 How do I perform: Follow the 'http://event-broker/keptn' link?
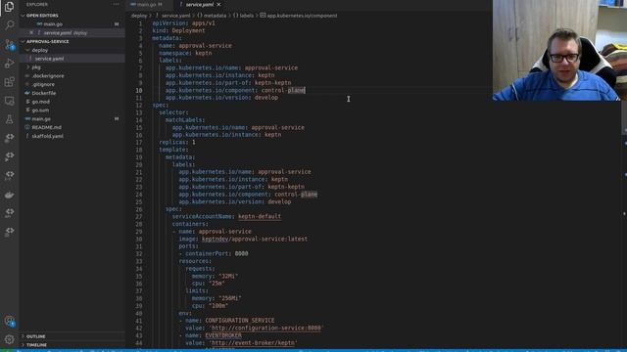[254, 343]
